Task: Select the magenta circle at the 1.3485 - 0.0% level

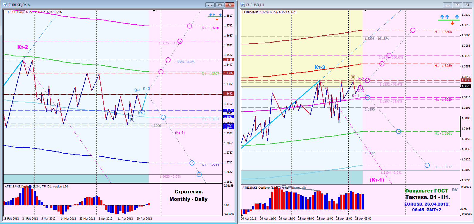Action: tap(168, 60)
